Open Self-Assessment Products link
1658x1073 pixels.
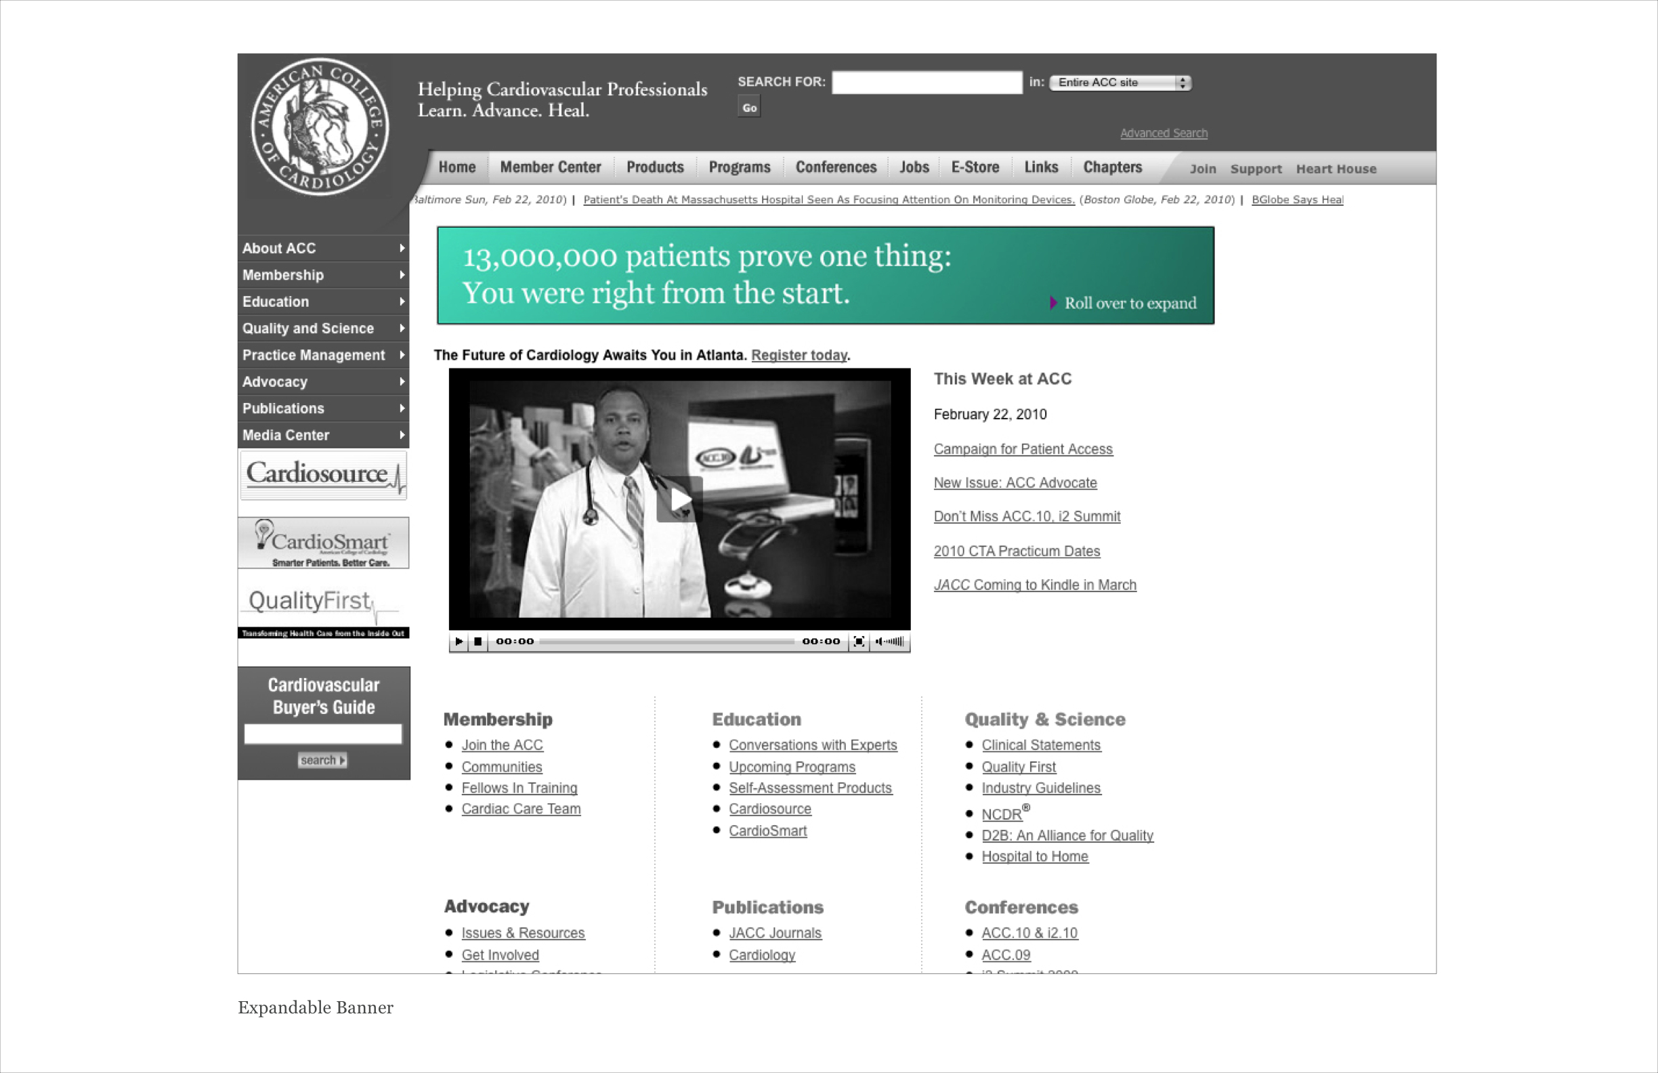(x=810, y=788)
